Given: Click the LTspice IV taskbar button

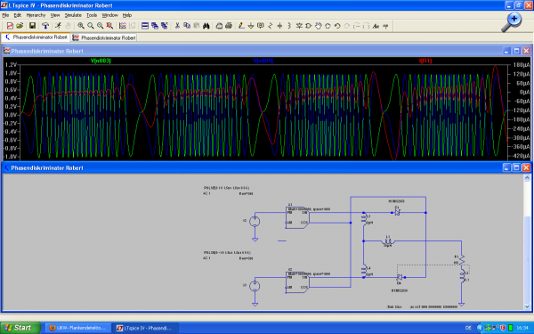Looking at the screenshot, I should pos(146,328).
